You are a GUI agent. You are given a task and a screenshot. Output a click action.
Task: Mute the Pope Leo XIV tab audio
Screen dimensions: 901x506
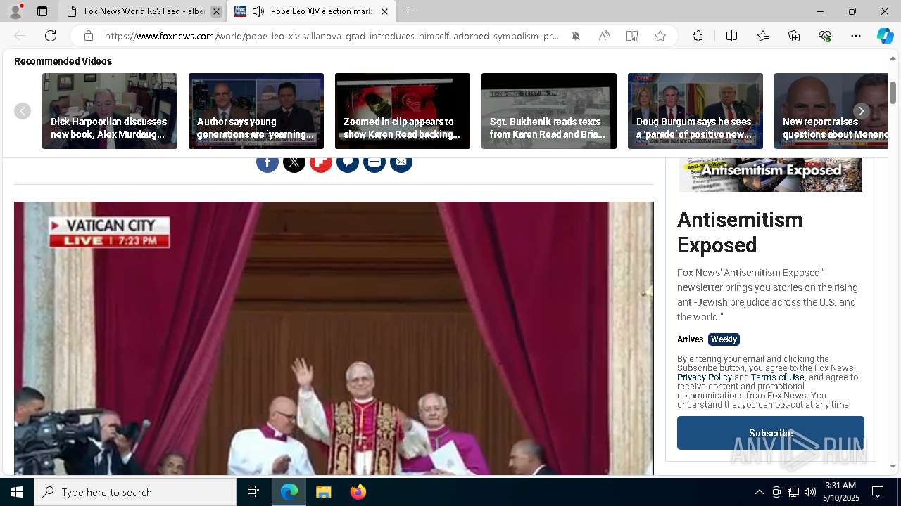258,11
